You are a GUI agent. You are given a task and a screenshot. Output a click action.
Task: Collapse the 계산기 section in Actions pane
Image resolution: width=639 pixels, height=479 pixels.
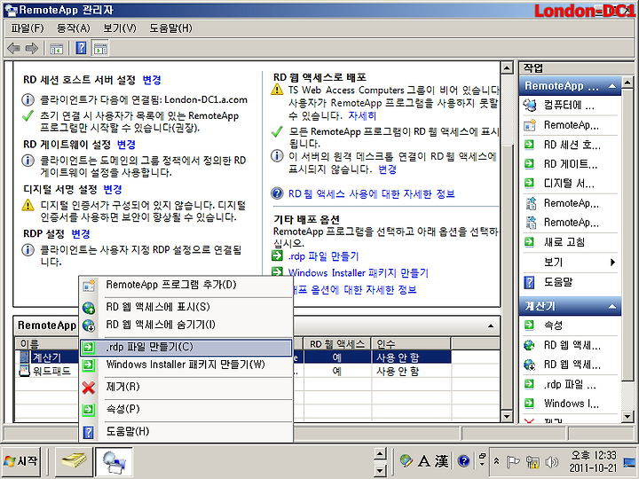tap(612, 306)
